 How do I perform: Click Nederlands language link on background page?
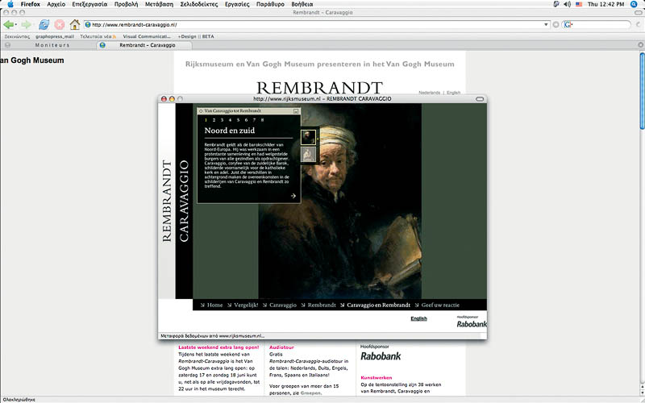tap(429, 93)
